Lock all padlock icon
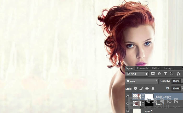Screen dimensions: 183x113 (x=153, y=89)
